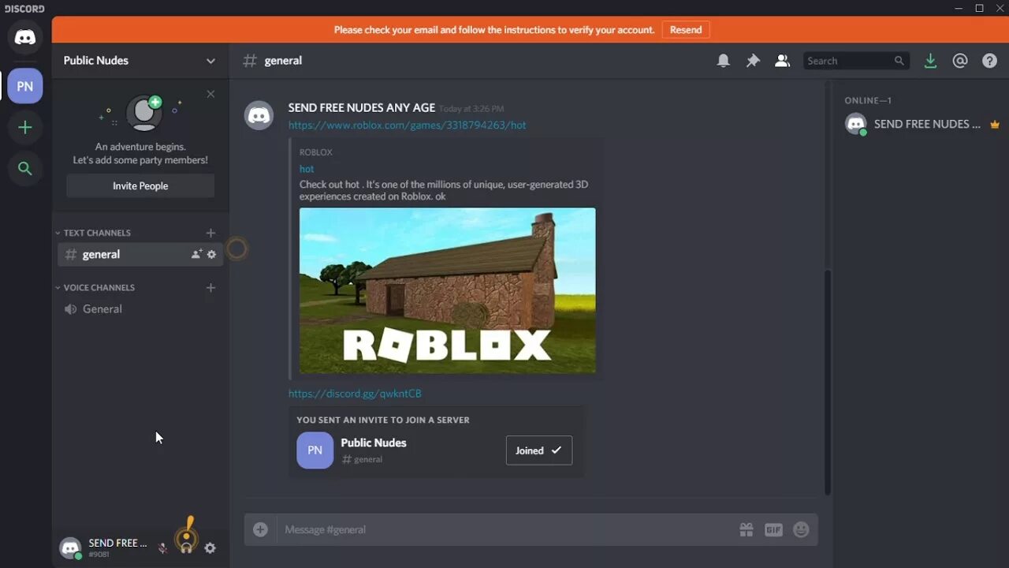Select the general text channel

pyautogui.click(x=140, y=254)
